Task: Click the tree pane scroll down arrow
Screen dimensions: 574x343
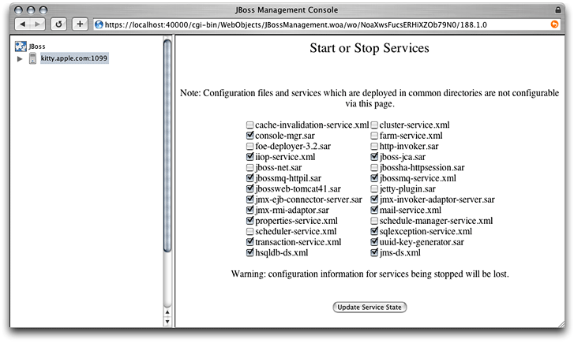Action: (x=167, y=322)
